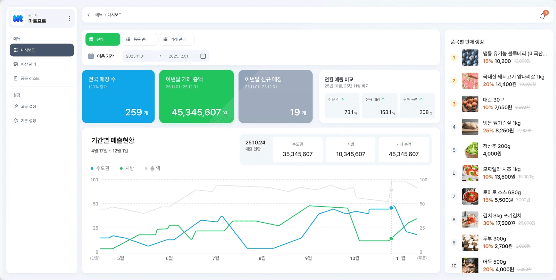
Task: Click the MR logo icon
Action: [x=18, y=19]
